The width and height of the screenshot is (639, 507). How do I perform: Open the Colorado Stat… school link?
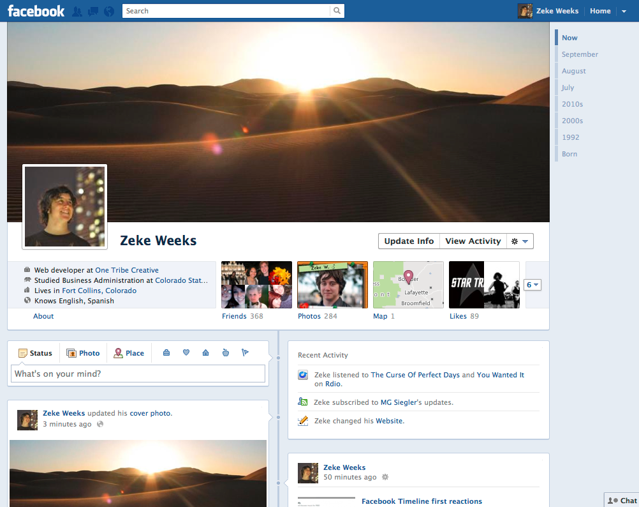point(181,280)
